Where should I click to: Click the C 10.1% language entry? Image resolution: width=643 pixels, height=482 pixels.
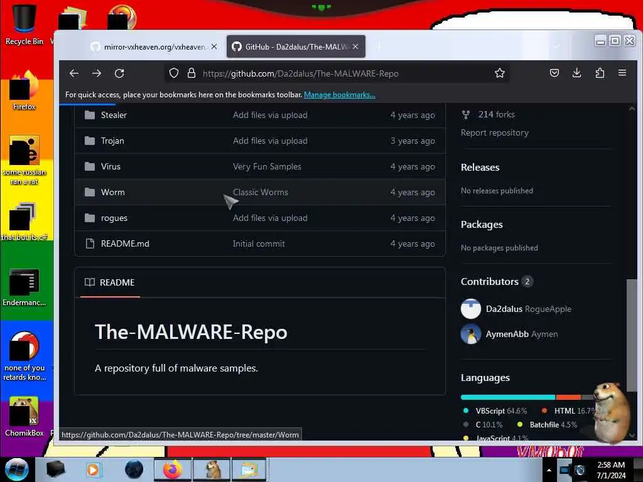(483, 425)
